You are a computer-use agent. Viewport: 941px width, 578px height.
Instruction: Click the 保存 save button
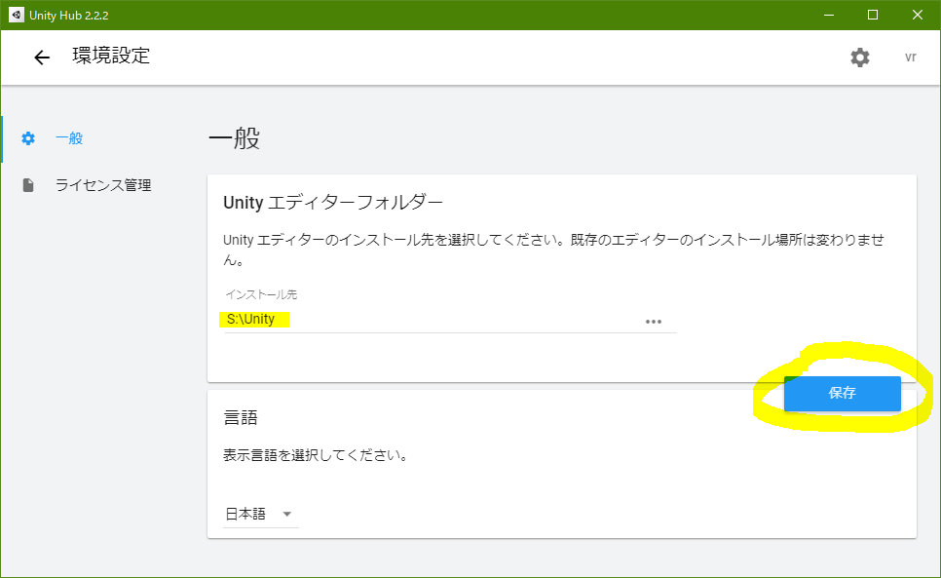[x=842, y=393]
